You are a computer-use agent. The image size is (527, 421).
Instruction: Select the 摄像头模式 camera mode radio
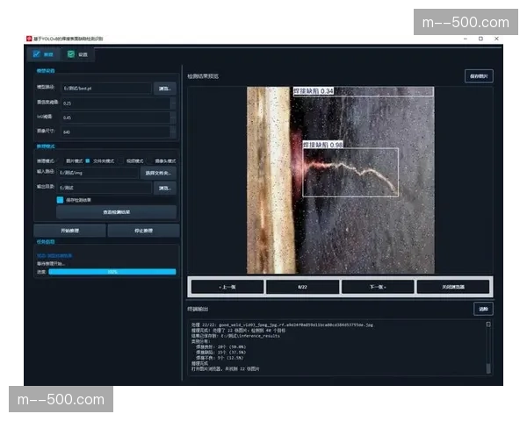162,161
